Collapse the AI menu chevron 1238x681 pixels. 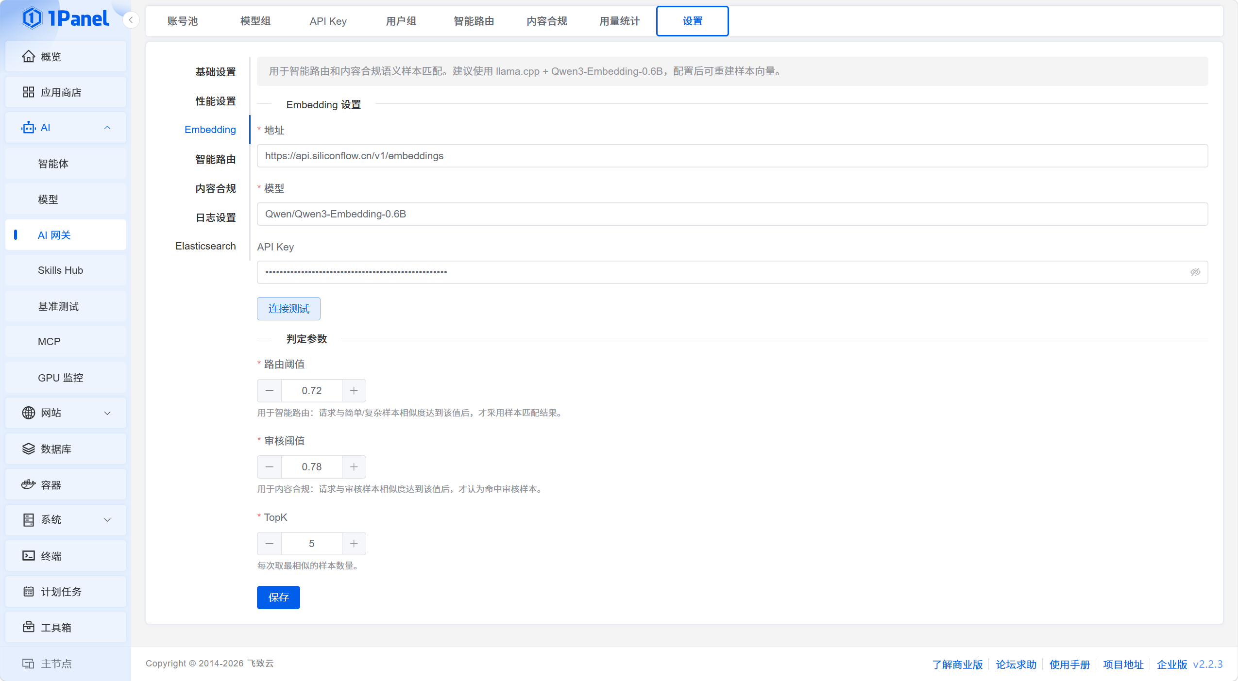click(x=108, y=128)
